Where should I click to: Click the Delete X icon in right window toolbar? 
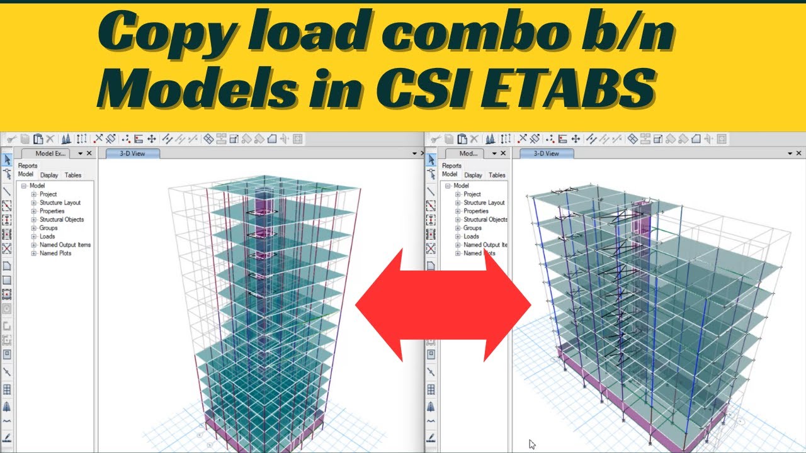pos(474,139)
